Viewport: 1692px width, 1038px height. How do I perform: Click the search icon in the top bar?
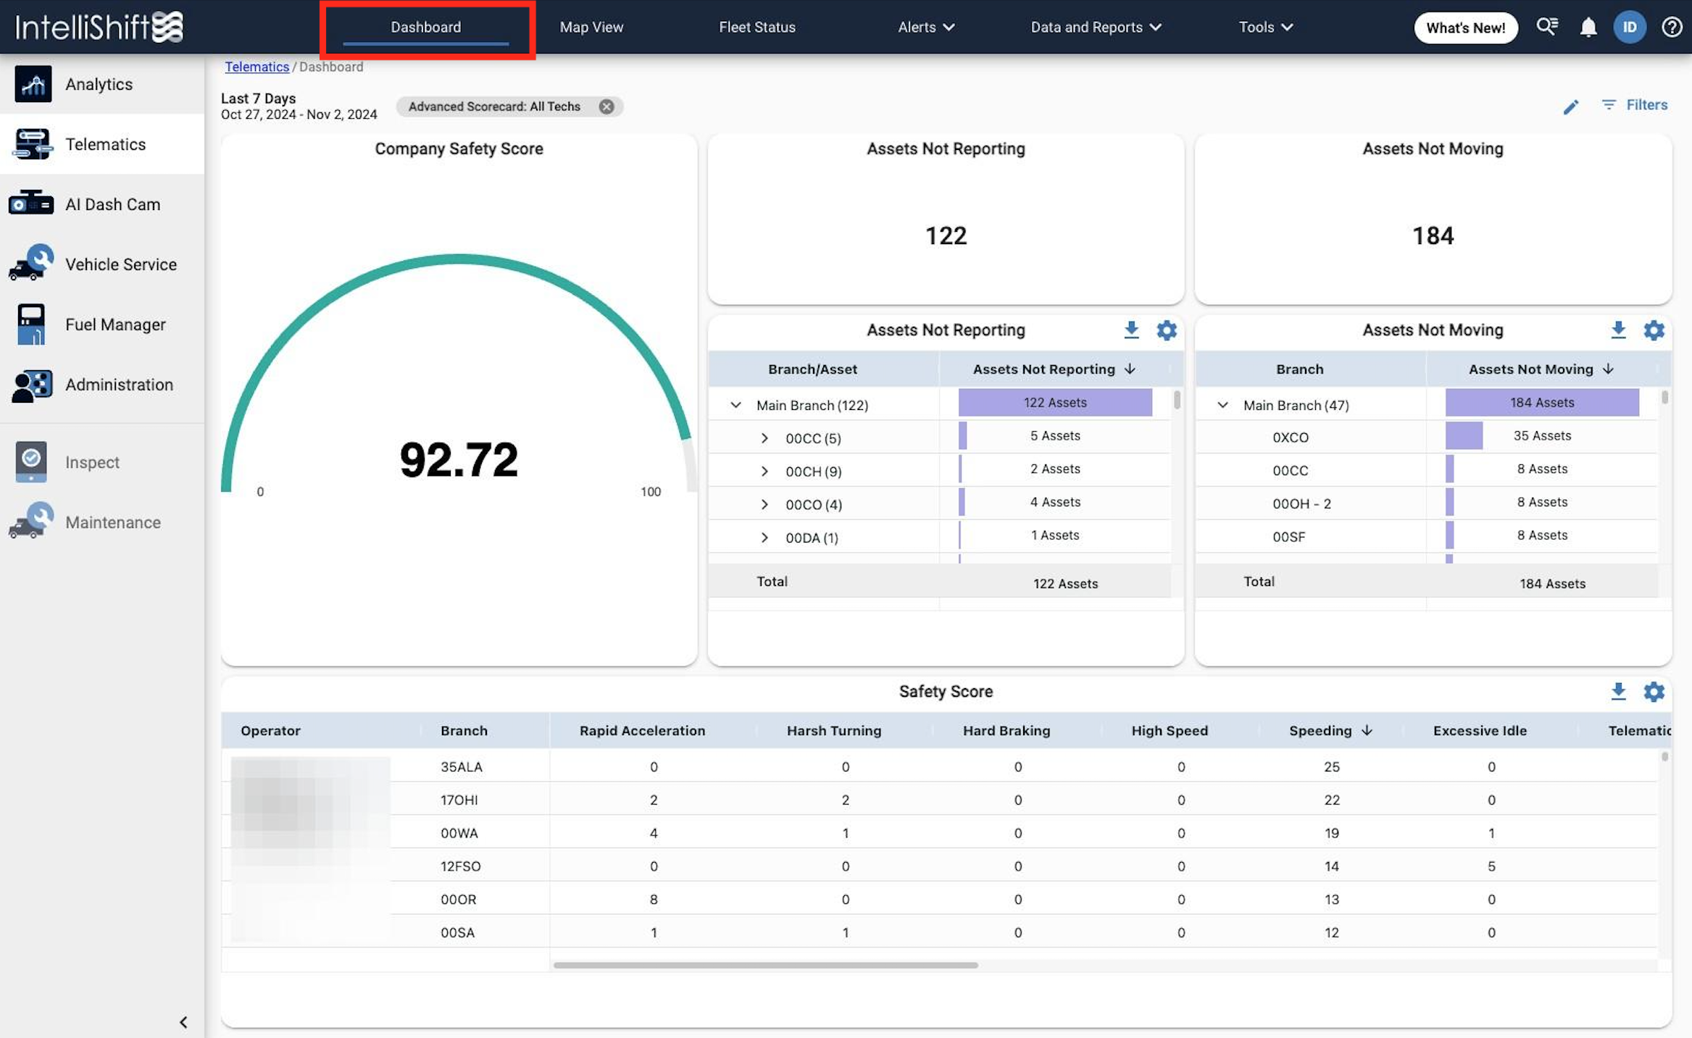tap(1548, 27)
